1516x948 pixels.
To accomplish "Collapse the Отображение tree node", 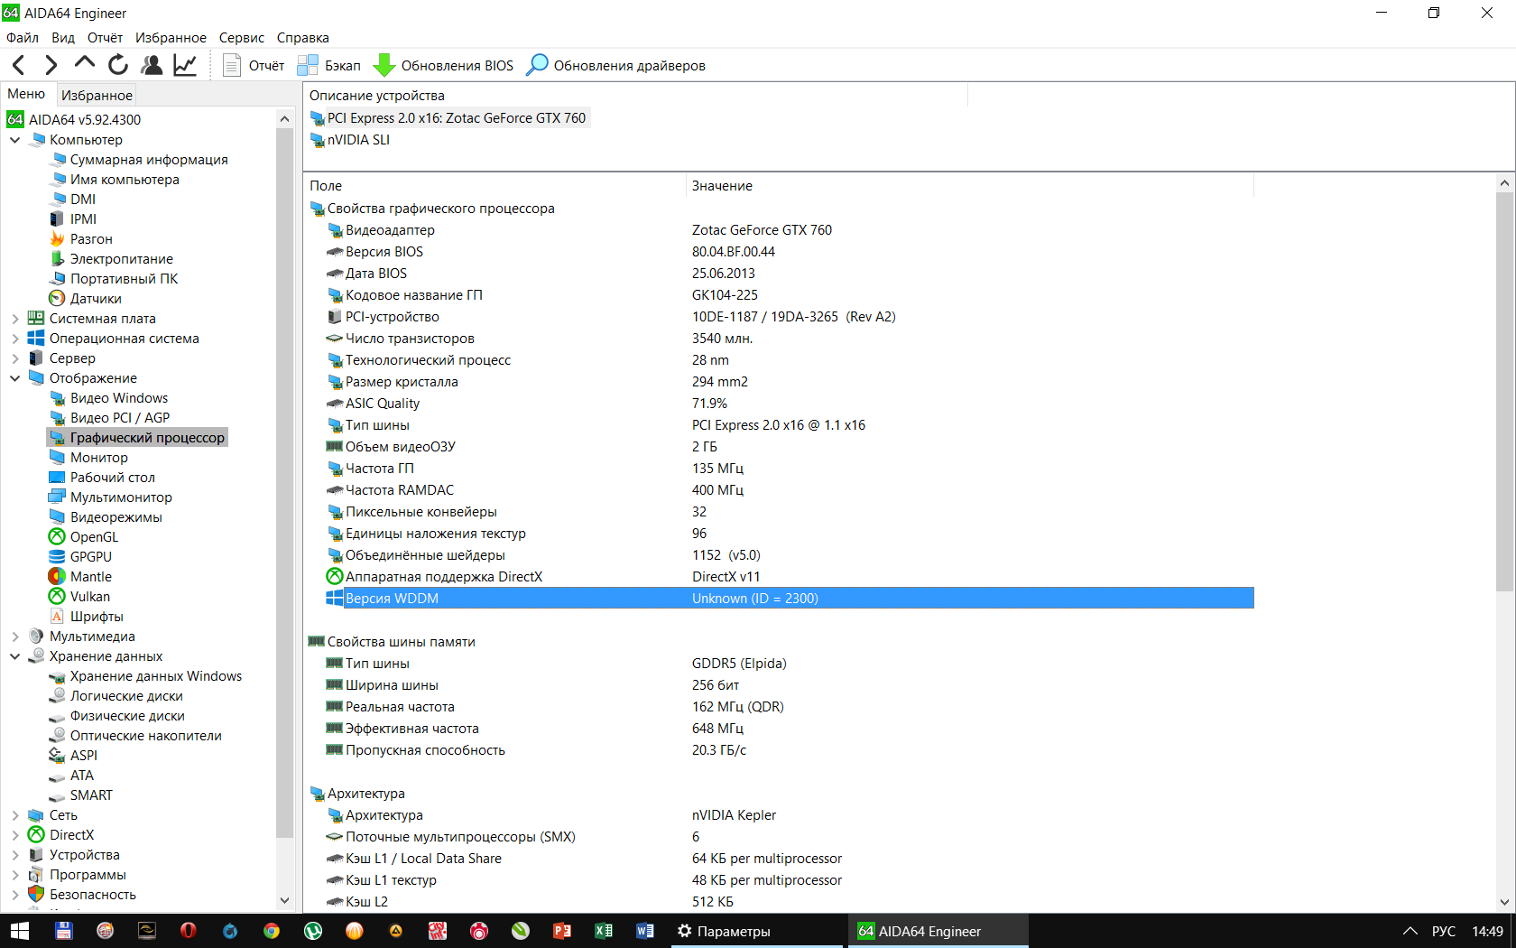I will click(x=15, y=378).
